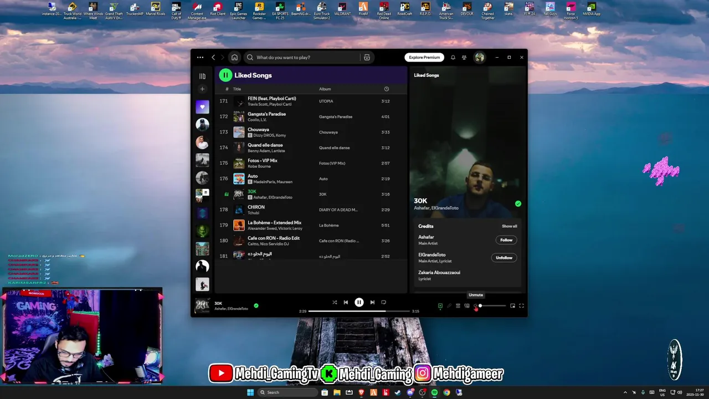
Task: Open Discord from the taskbar
Action: point(410,392)
